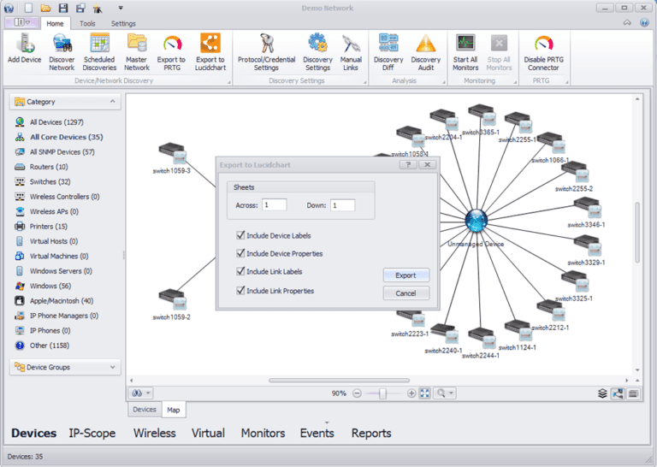Viewport: 657px width, 467px height.
Task: Click the layers icon at map bottom right
Action: (602, 393)
